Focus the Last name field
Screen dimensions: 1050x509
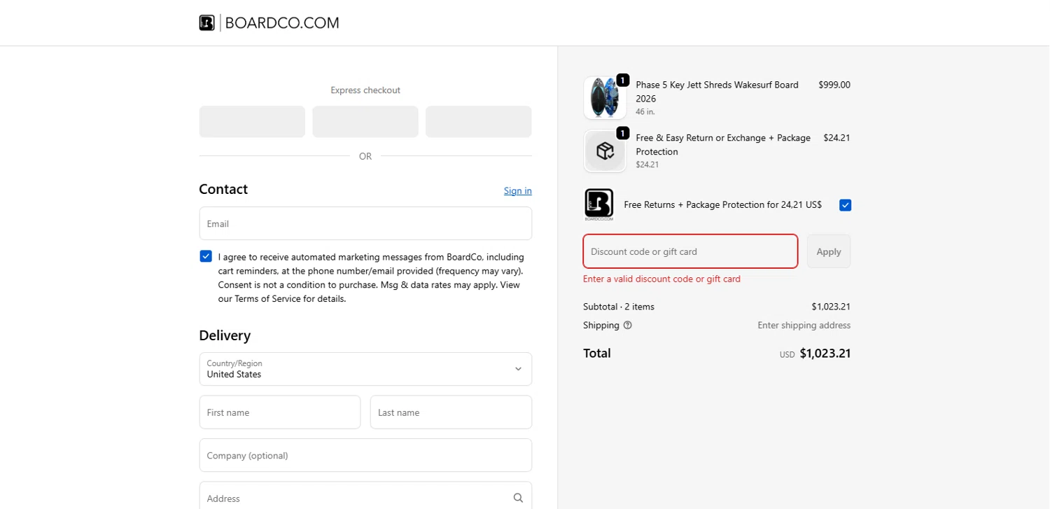(x=451, y=412)
